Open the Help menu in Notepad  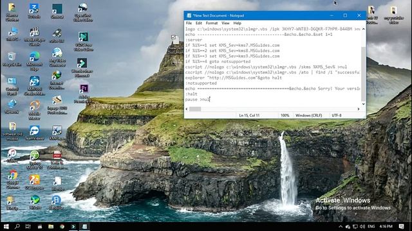238,23
